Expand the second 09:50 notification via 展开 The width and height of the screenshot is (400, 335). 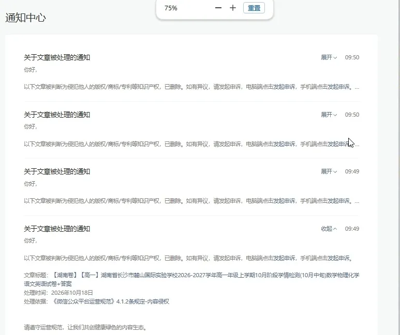[329, 115]
